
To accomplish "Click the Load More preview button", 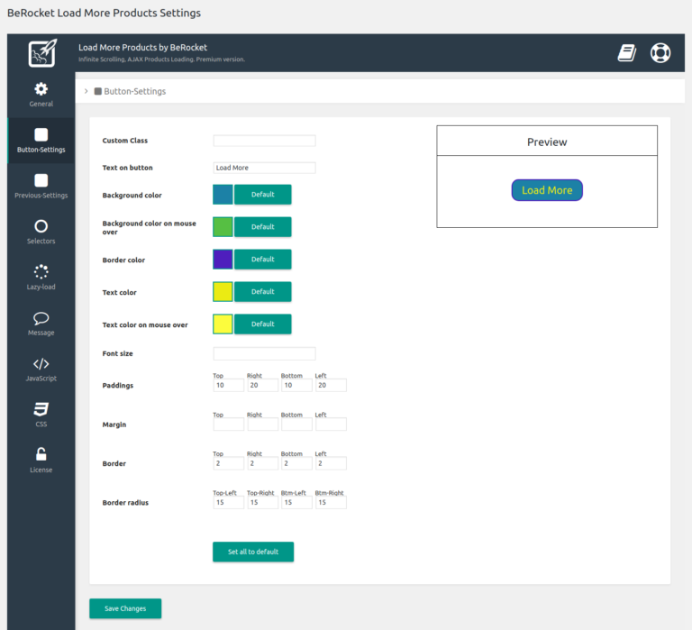I will tap(547, 190).
